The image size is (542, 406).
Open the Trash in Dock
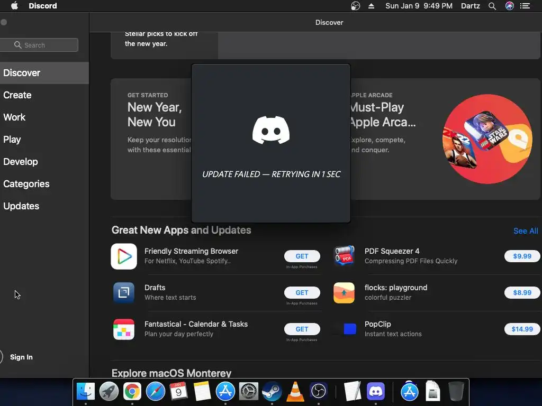456,392
